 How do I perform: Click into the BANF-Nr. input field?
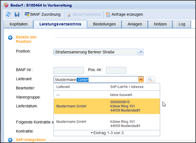[x=69, y=70]
